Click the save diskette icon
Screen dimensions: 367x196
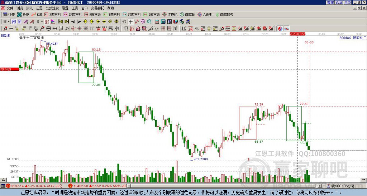pyautogui.click(x=176, y=22)
